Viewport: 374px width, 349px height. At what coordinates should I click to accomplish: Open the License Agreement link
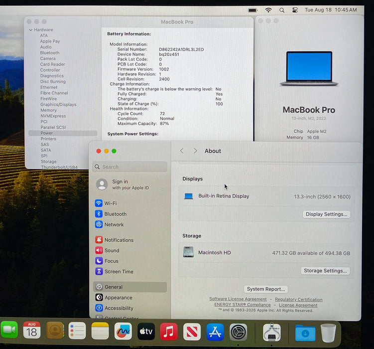(x=298, y=305)
